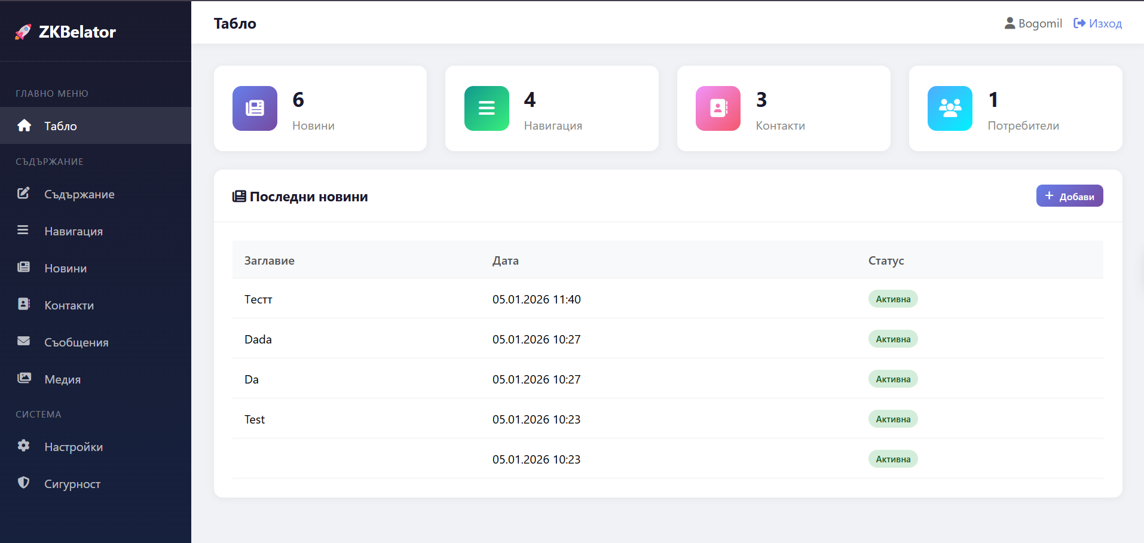Click the pink Контакти address book icon

click(x=718, y=108)
